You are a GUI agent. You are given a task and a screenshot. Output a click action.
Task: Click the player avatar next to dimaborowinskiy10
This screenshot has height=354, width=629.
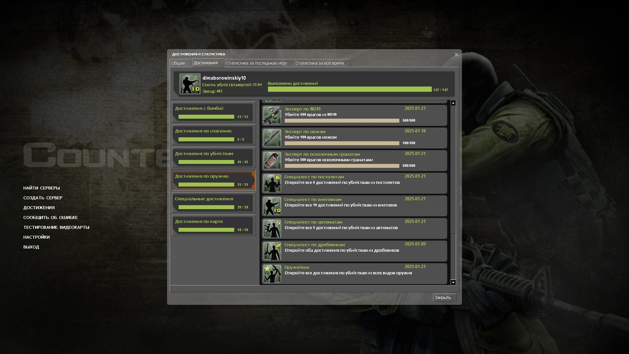(x=190, y=84)
